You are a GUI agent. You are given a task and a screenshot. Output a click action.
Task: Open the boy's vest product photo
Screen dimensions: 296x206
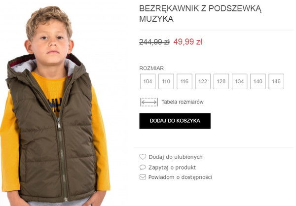point(55,105)
